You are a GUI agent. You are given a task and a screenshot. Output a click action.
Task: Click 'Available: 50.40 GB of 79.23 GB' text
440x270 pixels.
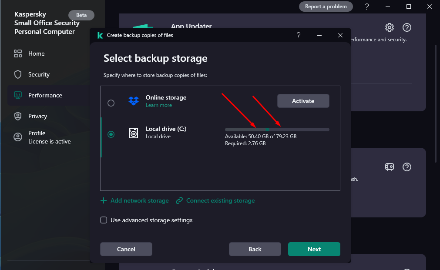pyautogui.click(x=261, y=137)
